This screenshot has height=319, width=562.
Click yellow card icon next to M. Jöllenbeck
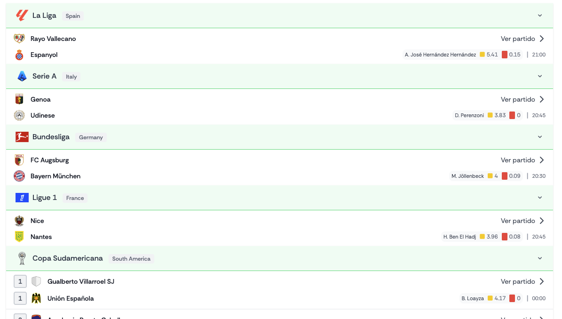[490, 176]
